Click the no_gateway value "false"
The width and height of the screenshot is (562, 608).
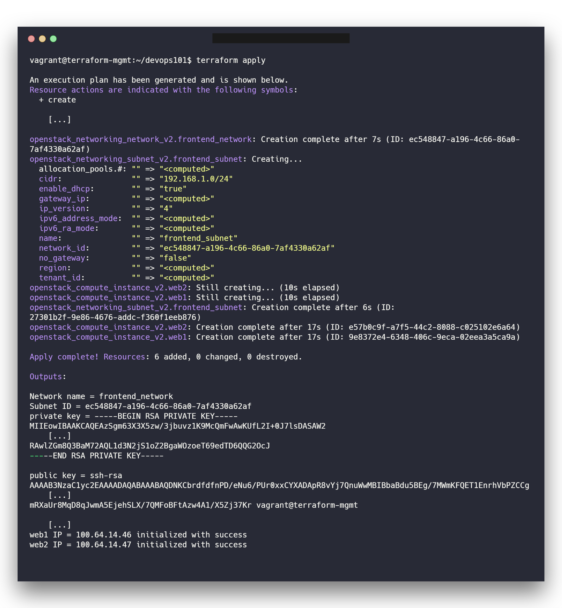pyautogui.click(x=175, y=258)
